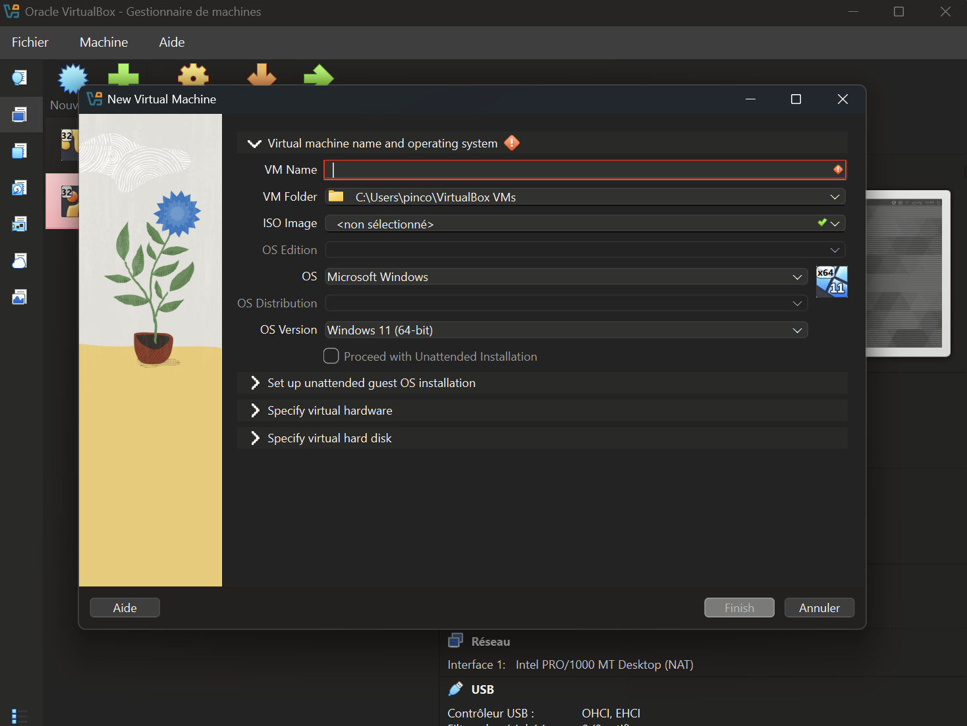
Task: Open the Machine menu
Action: (x=104, y=42)
